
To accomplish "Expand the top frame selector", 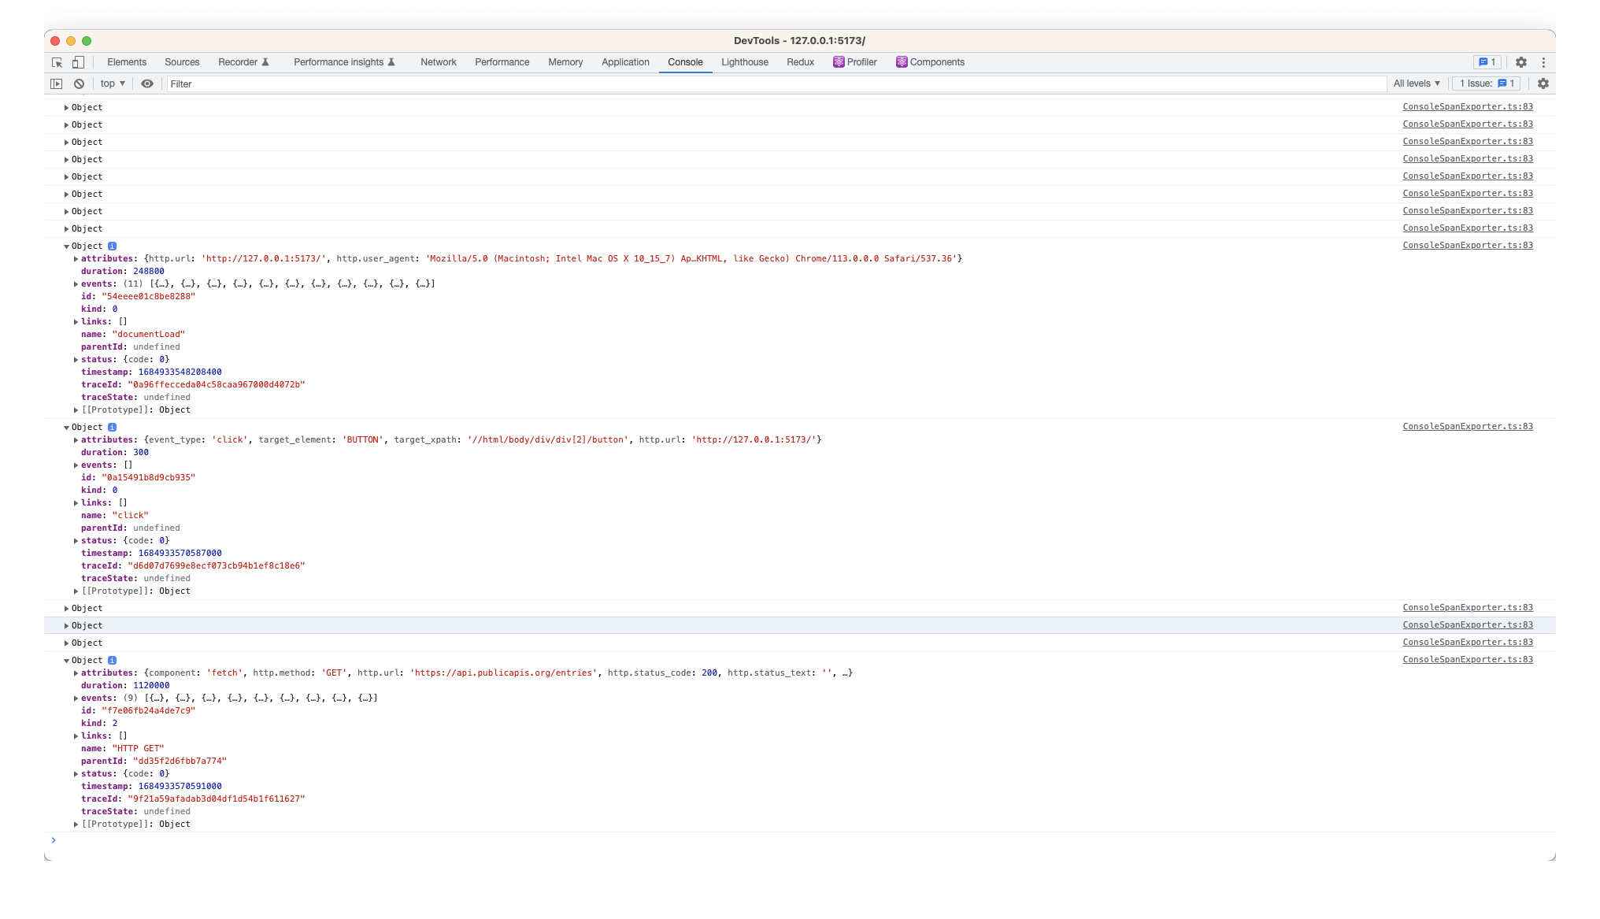I will click(x=111, y=83).
